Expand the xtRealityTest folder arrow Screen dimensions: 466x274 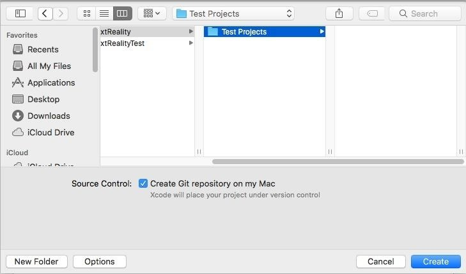[190, 43]
